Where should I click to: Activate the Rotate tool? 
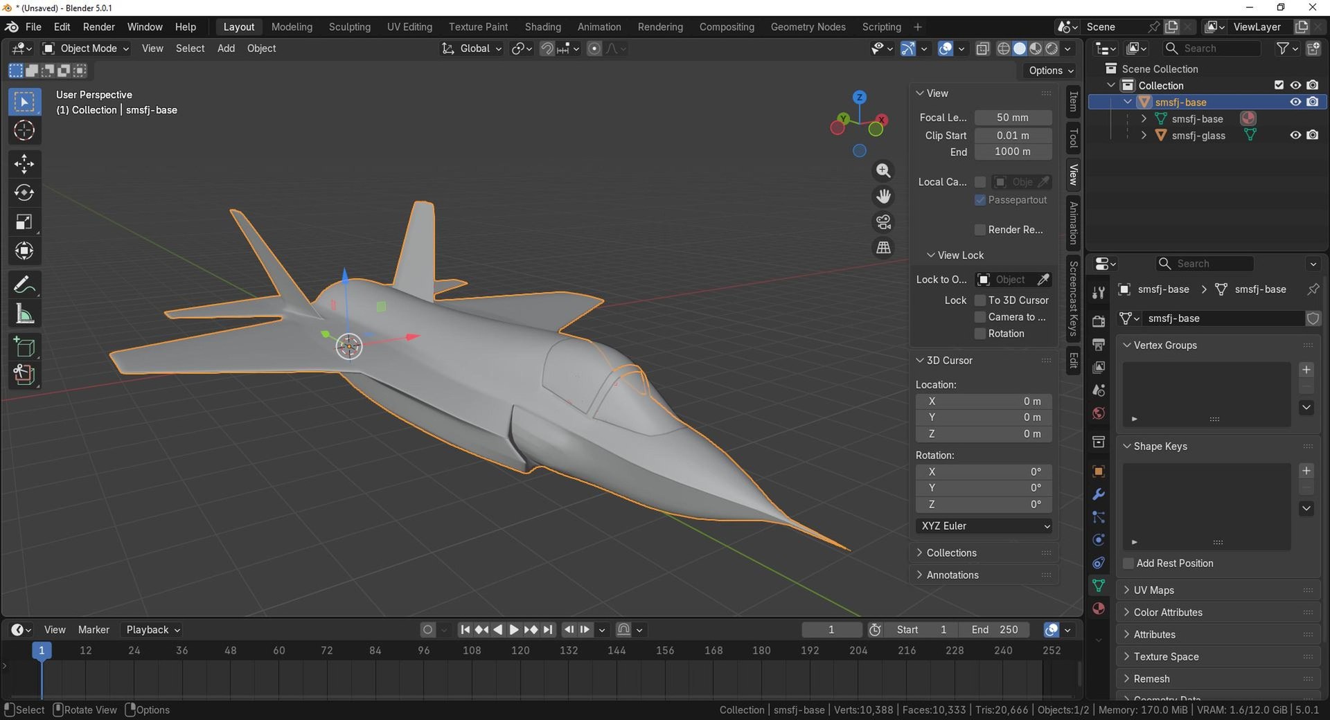click(x=24, y=192)
